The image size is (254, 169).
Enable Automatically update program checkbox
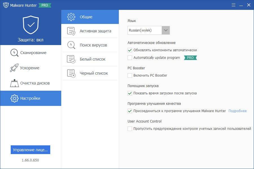130,58
